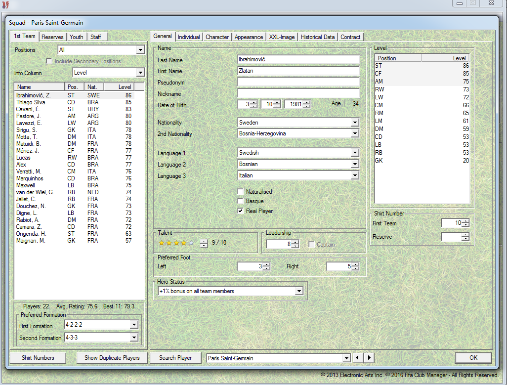Toggle Include Secondary Positions checkbox
Screen dimensions: 507x385
click(x=49, y=61)
